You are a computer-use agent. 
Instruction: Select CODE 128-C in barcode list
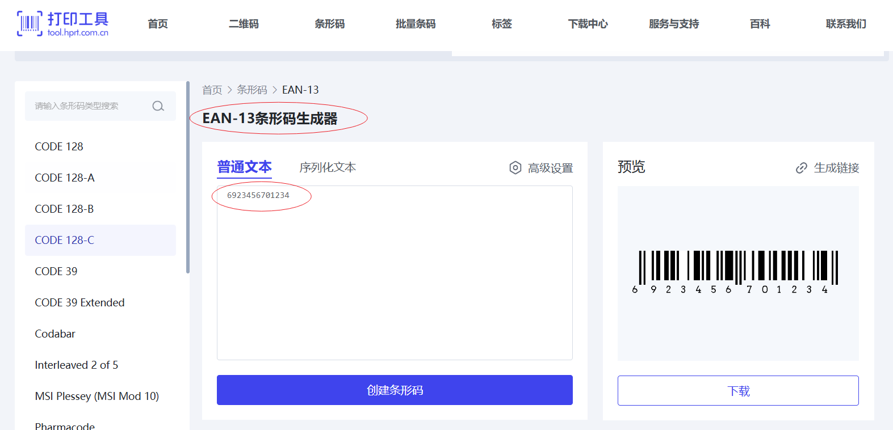tap(100, 240)
